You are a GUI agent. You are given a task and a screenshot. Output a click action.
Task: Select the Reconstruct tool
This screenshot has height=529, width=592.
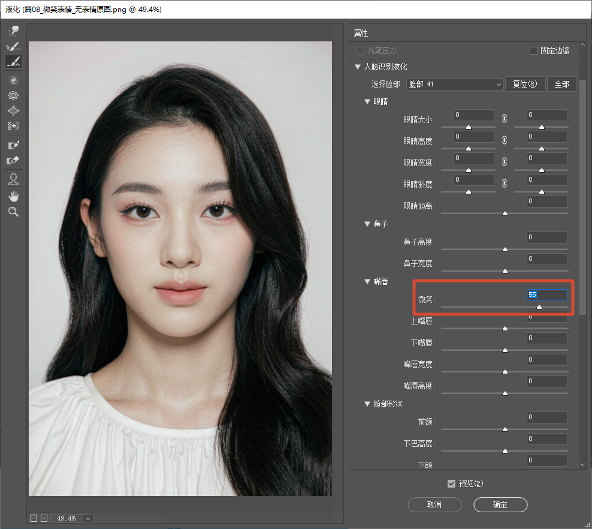[x=14, y=46]
